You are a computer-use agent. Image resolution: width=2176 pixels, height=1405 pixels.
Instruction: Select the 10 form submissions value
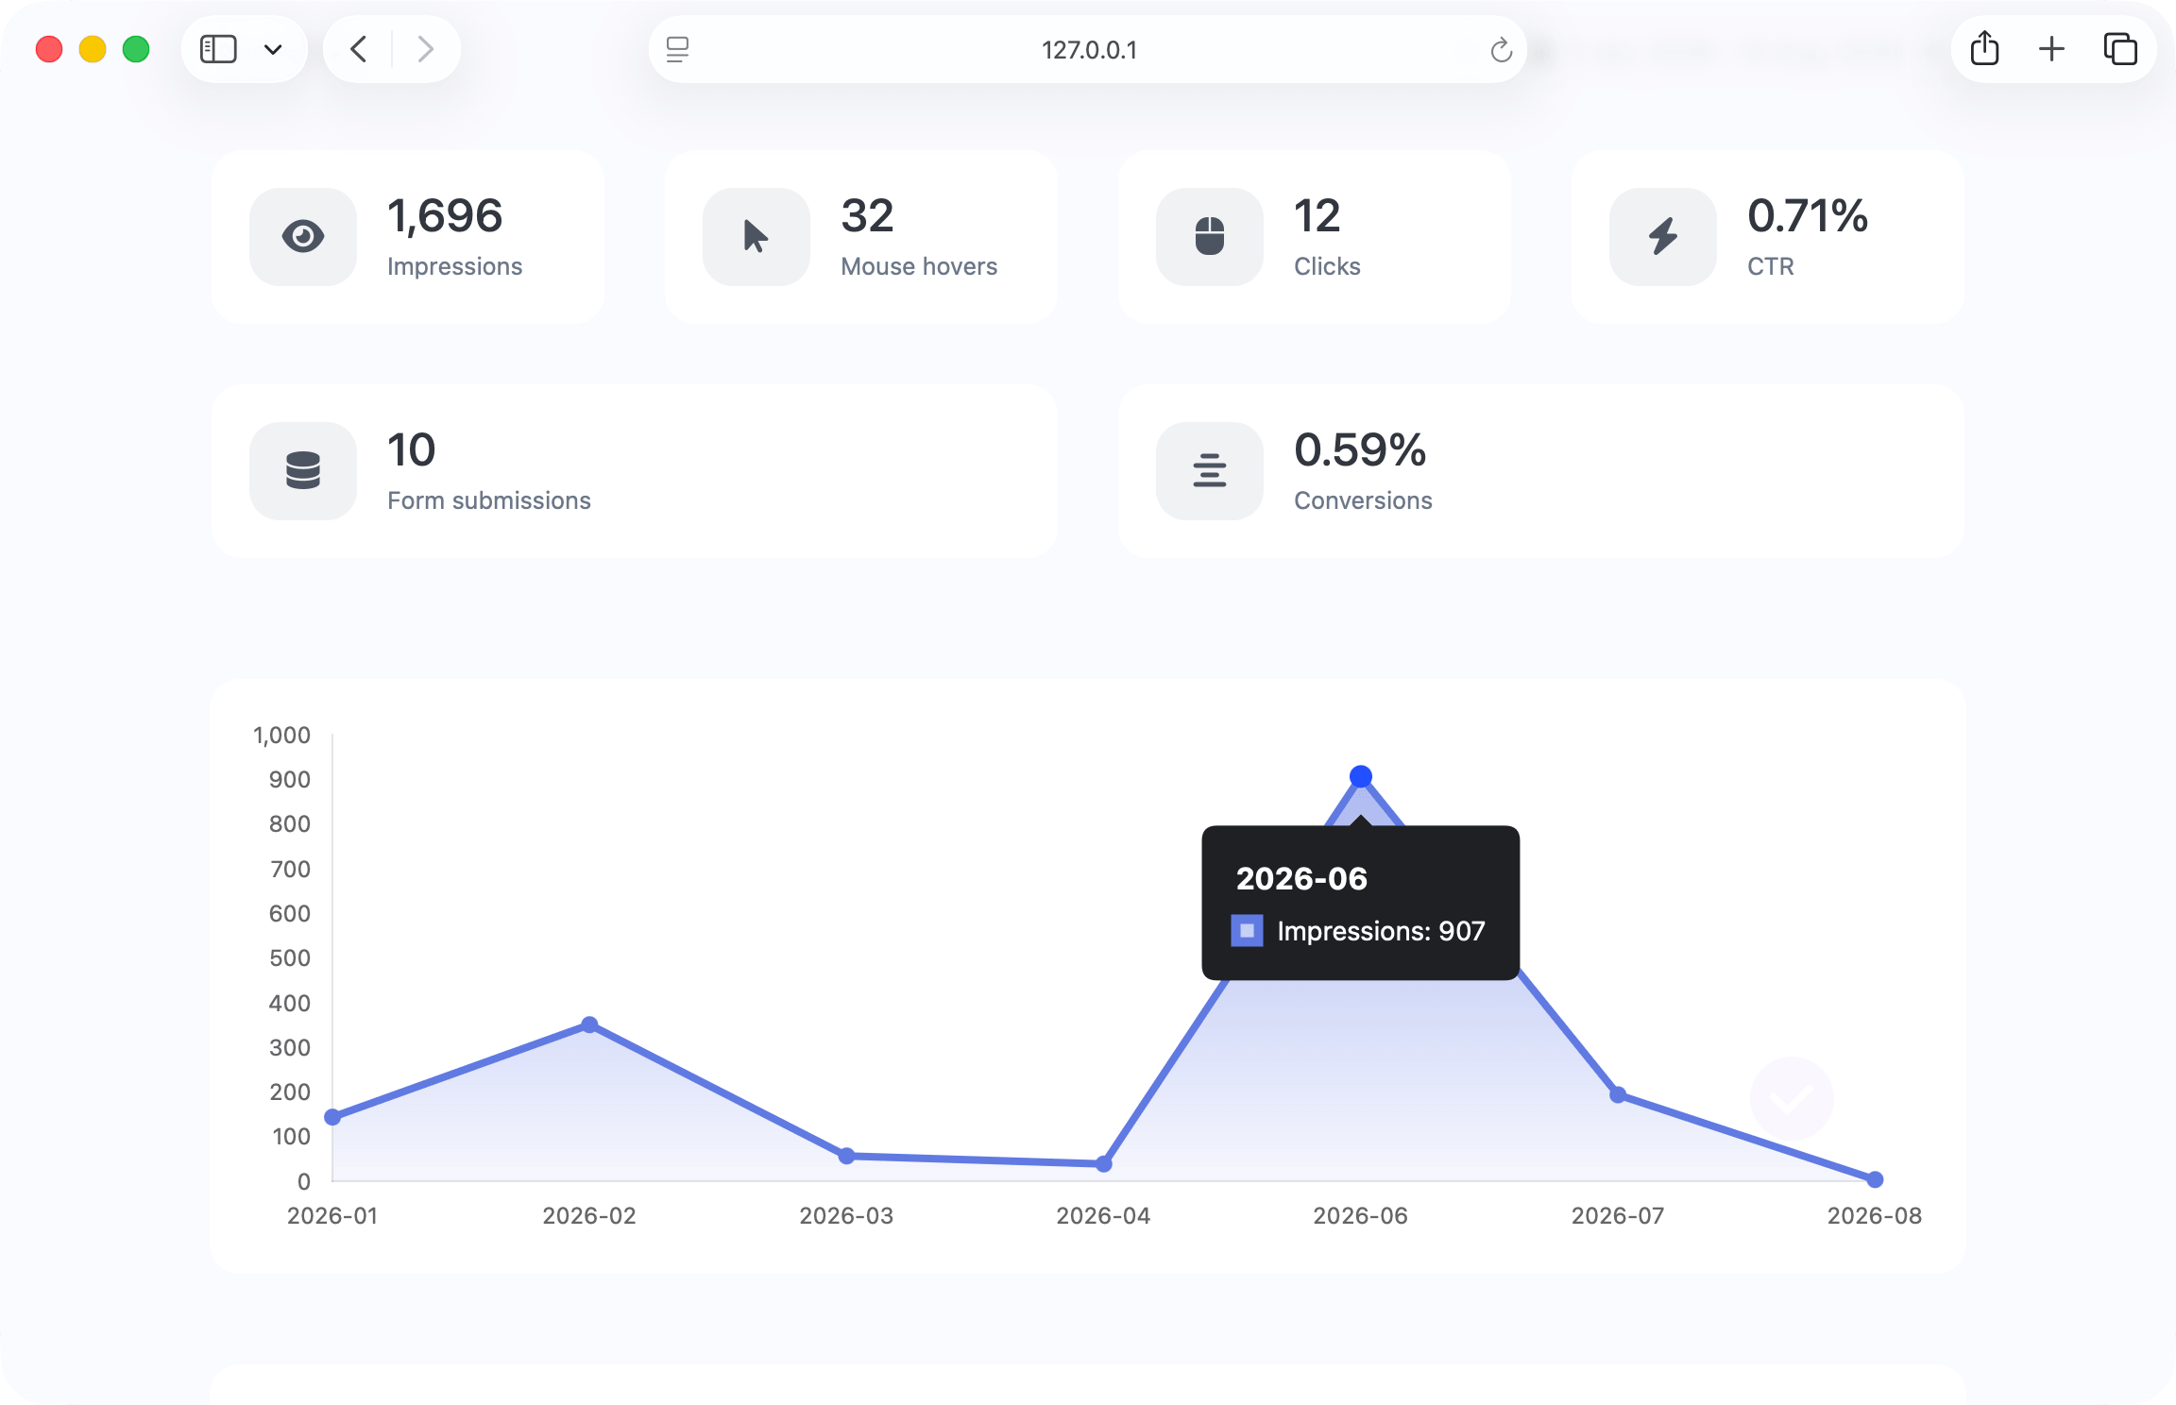(412, 450)
